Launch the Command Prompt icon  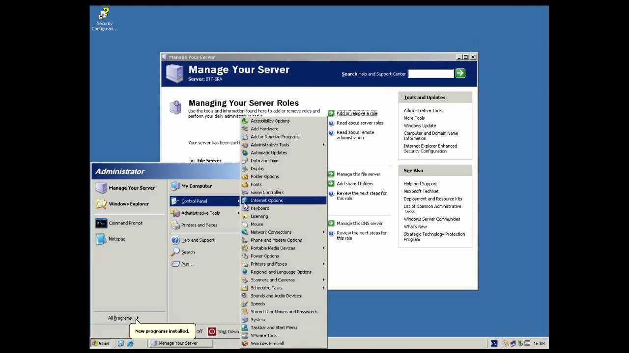[101, 223]
